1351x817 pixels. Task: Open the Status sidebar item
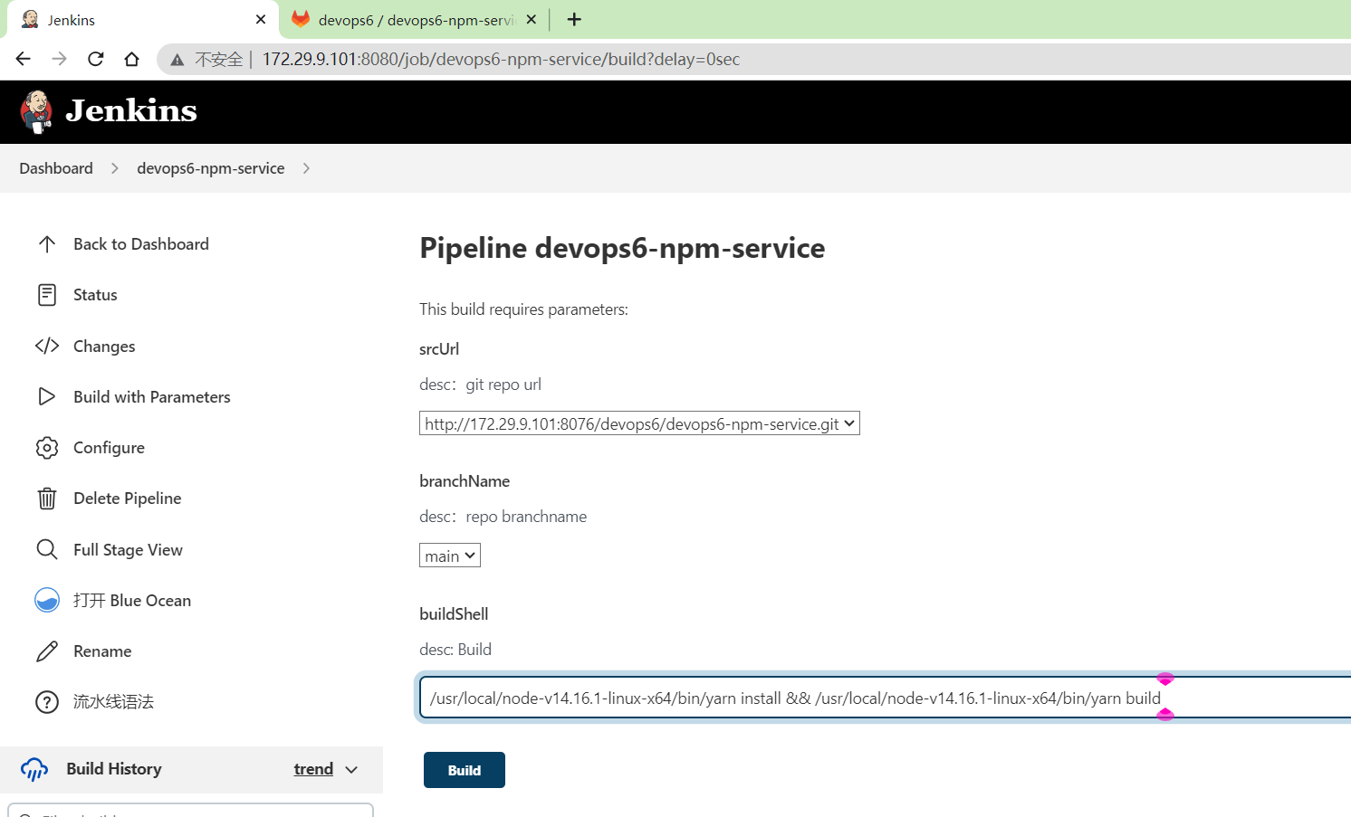[x=95, y=295]
